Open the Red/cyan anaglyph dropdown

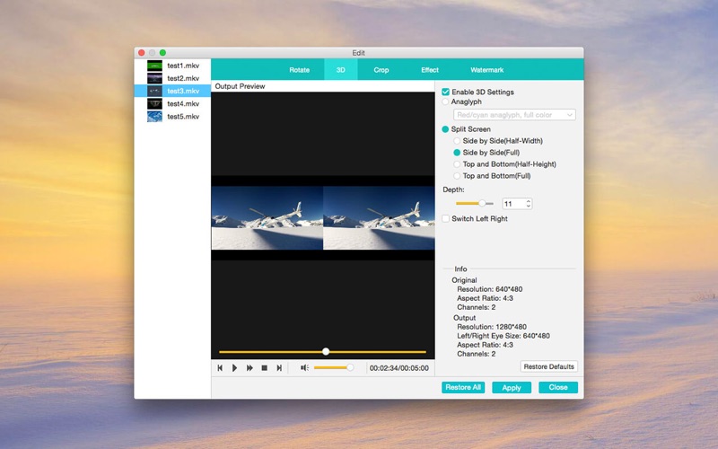click(514, 115)
